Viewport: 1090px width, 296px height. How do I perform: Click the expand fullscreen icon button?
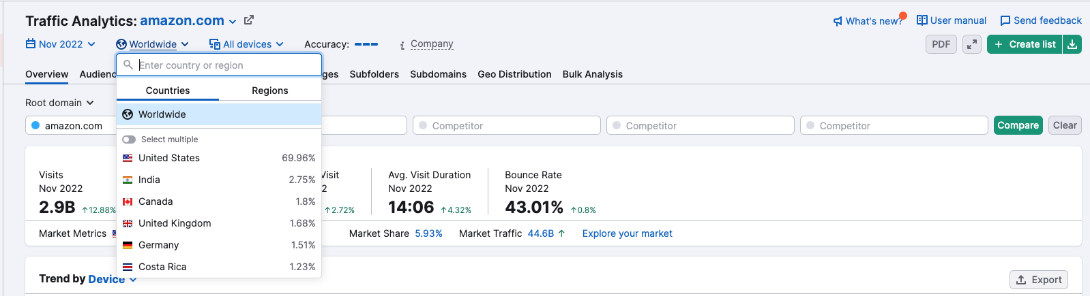point(972,44)
